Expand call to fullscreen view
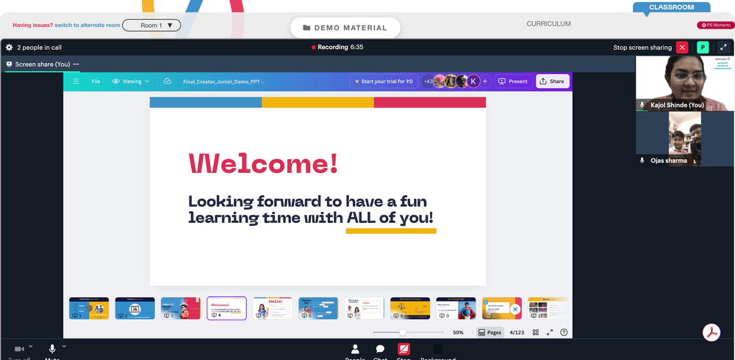The width and height of the screenshot is (735, 360). tap(724, 47)
